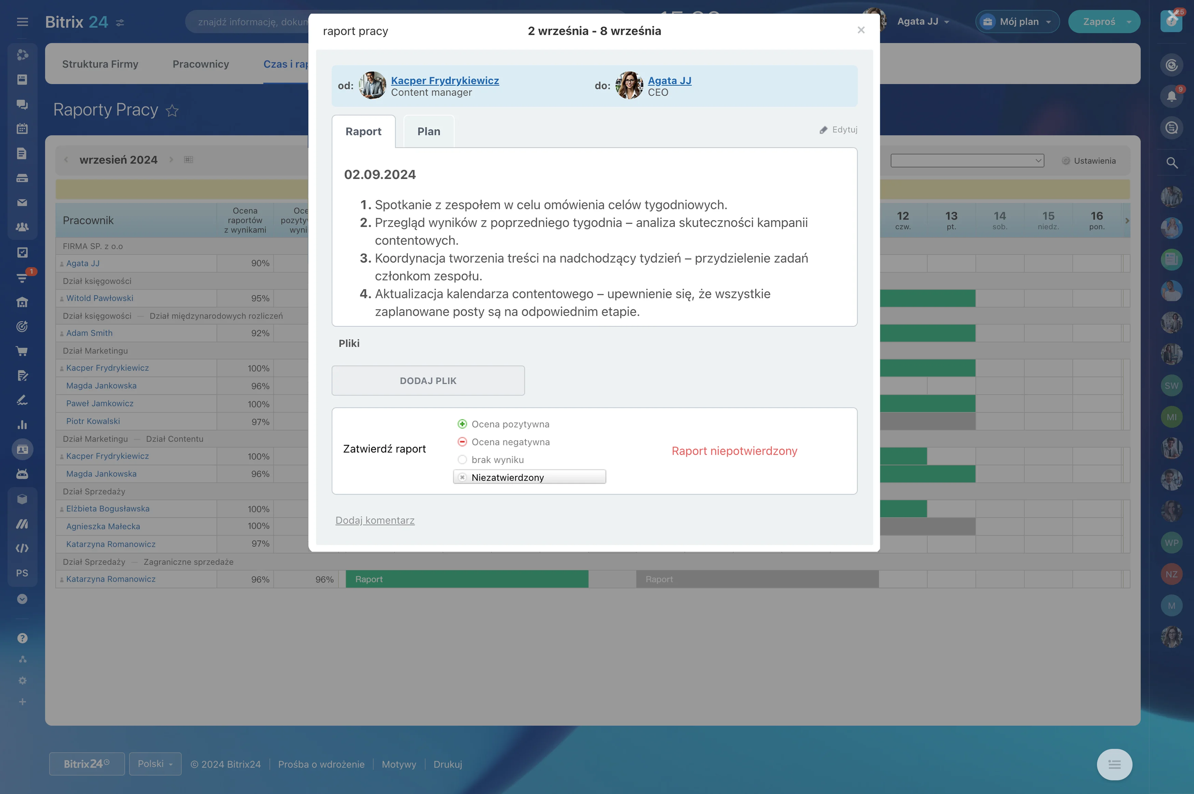Viewport: 1194px width, 794px height.
Task: Open empty department filter combo box
Action: tap(967, 161)
